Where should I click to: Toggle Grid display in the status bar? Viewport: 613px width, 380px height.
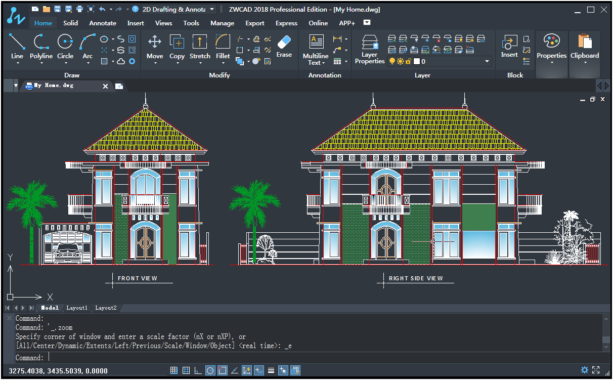[173, 370]
